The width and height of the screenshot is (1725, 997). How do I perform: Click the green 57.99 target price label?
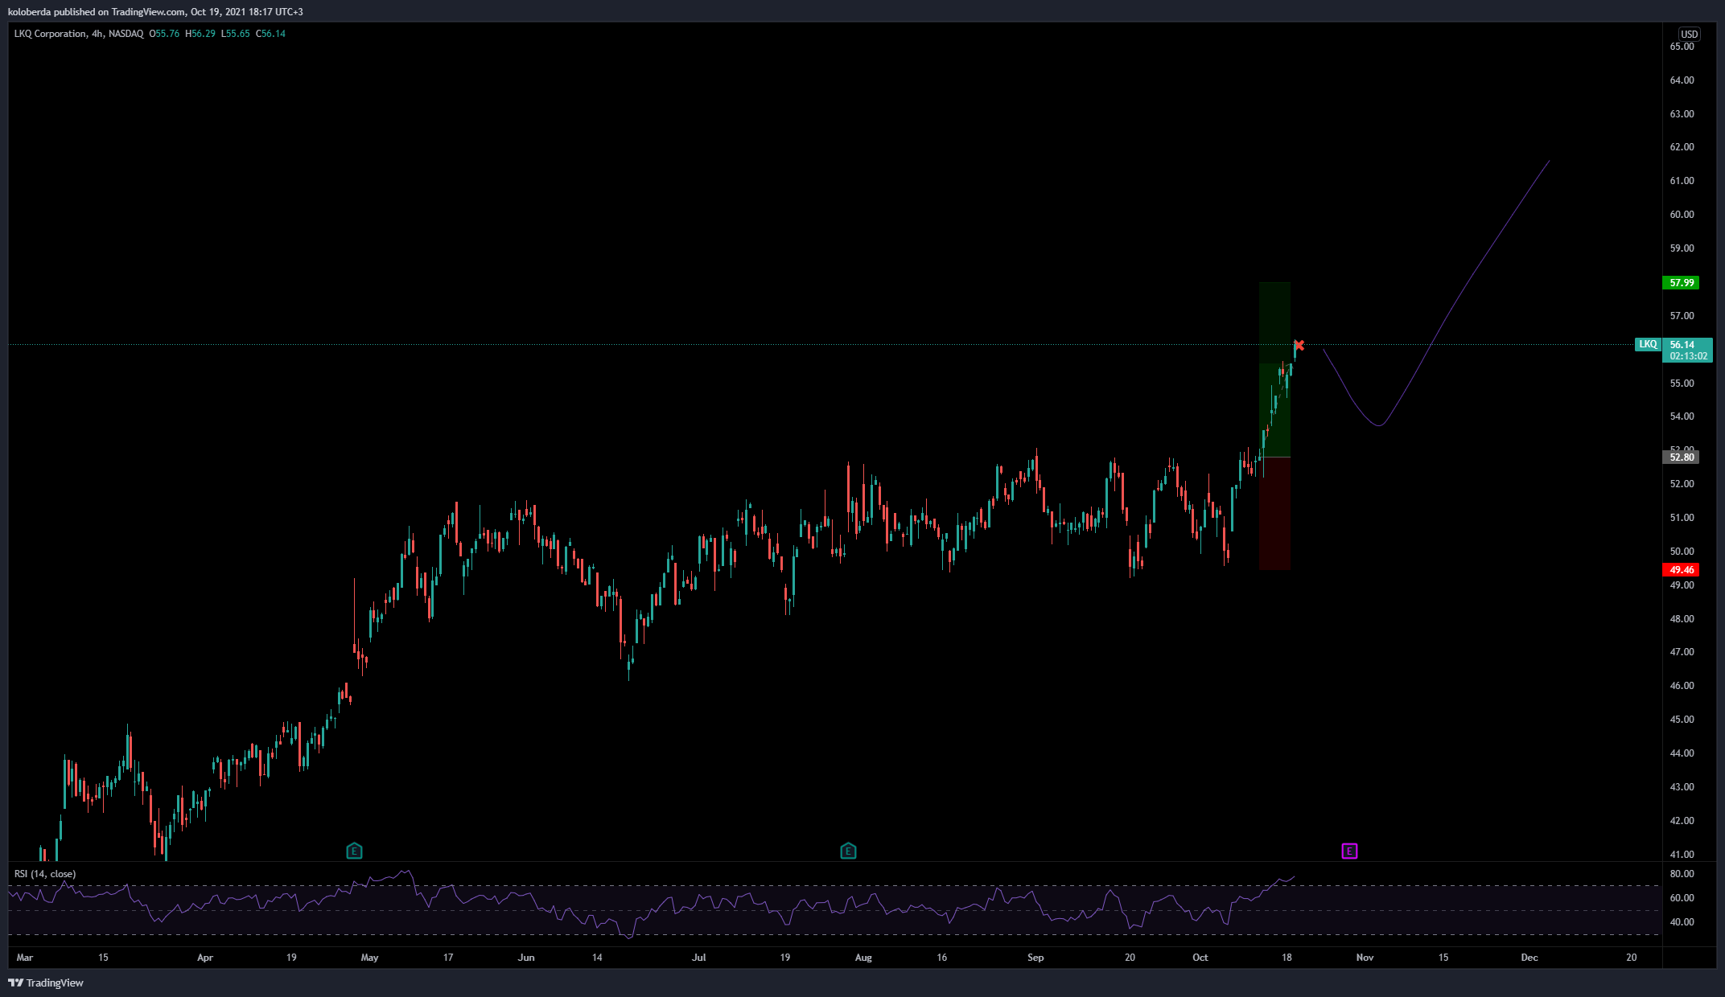[1682, 283]
